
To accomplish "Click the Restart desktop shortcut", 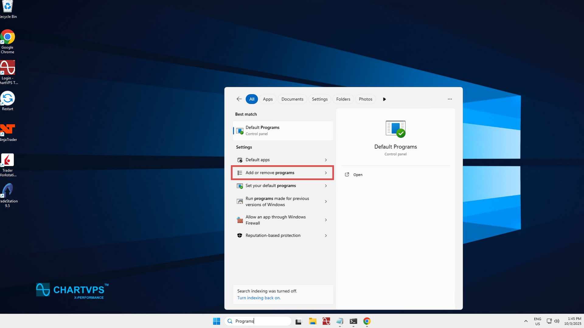I will click(x=8, y=99).
